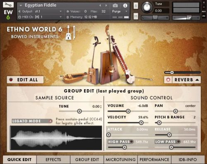Click the header Tune value 0.00
The height and width of the screenshot is (164, 207).
[x=158, y=11]
